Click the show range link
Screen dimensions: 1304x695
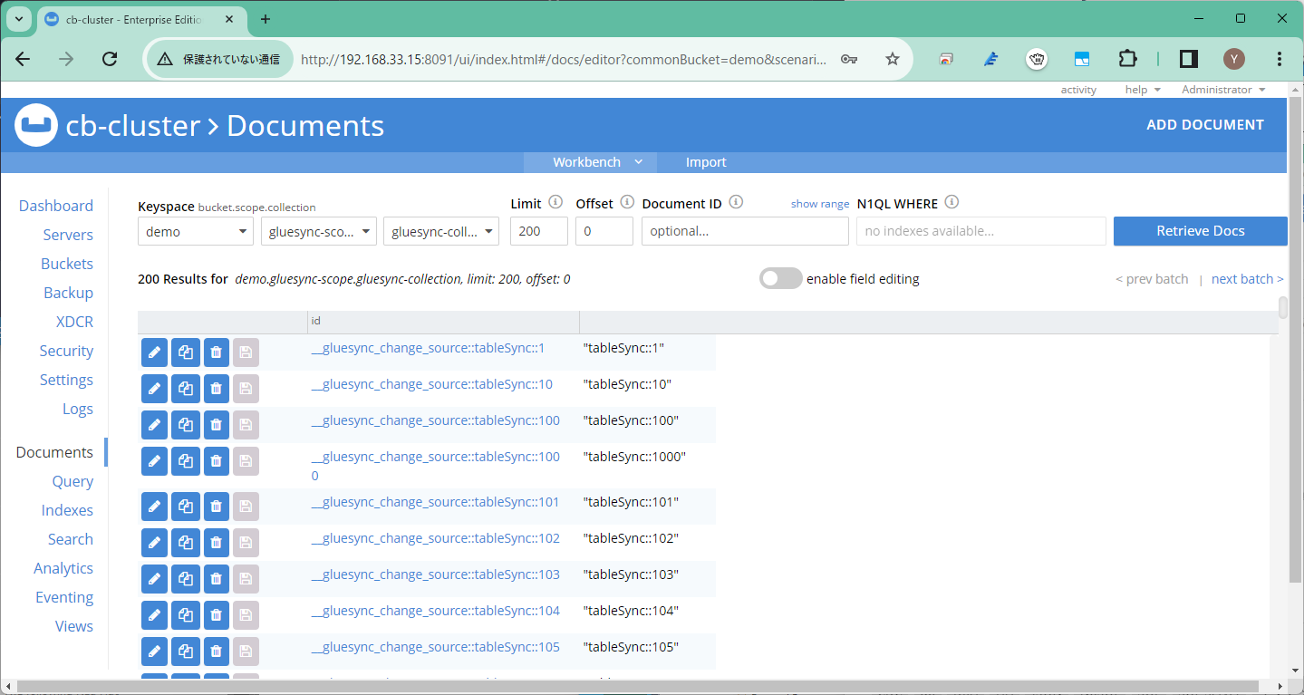(x=820, y=204)
